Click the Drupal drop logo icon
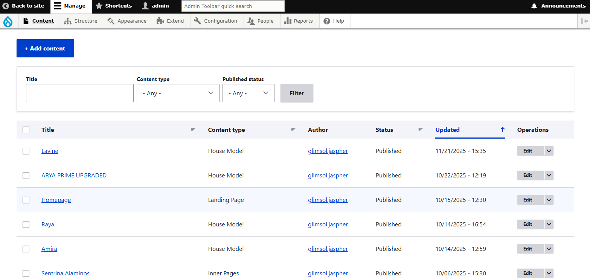Viewport: 590px width, 278px height. pyautogui.click(x=8, y=21)
